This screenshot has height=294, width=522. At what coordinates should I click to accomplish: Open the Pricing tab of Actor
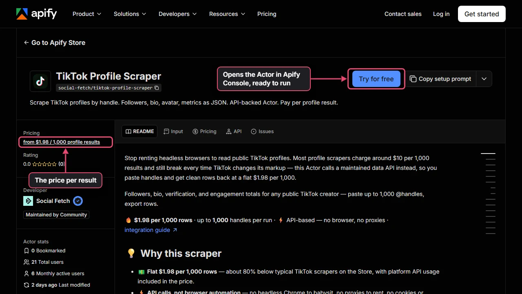[204, 131]
